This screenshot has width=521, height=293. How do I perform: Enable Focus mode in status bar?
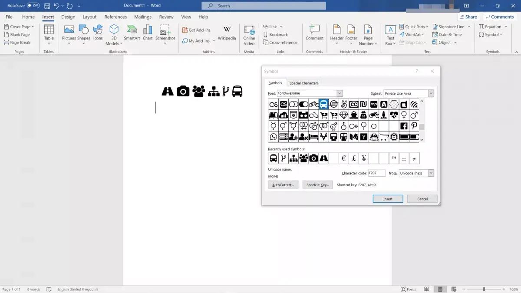(x=409, y=289)
